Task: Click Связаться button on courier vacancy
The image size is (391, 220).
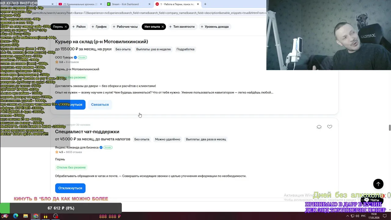Action: [x=100, y=105]
